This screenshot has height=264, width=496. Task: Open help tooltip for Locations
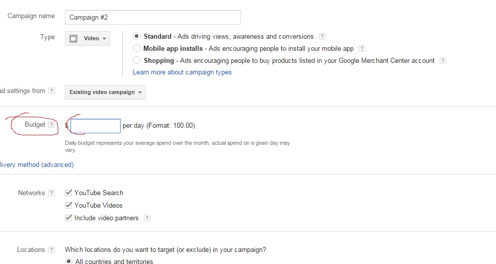51,250
